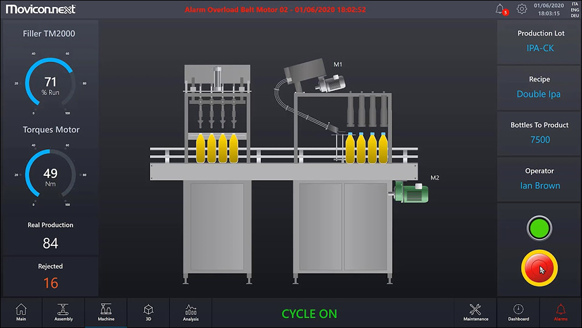The image size is (582, 328).
Task: Open the Dashboard page
Action: pos(518,312)
